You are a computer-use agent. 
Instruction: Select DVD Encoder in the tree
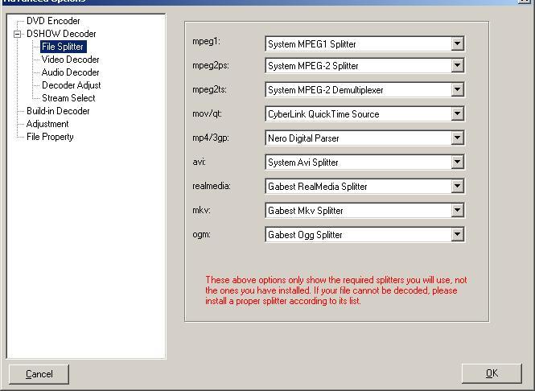pos(53,21)
